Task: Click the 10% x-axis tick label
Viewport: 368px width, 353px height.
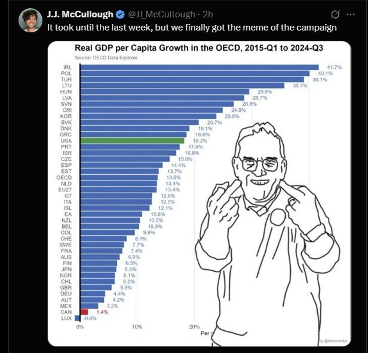Action: (x=137, y=327)
